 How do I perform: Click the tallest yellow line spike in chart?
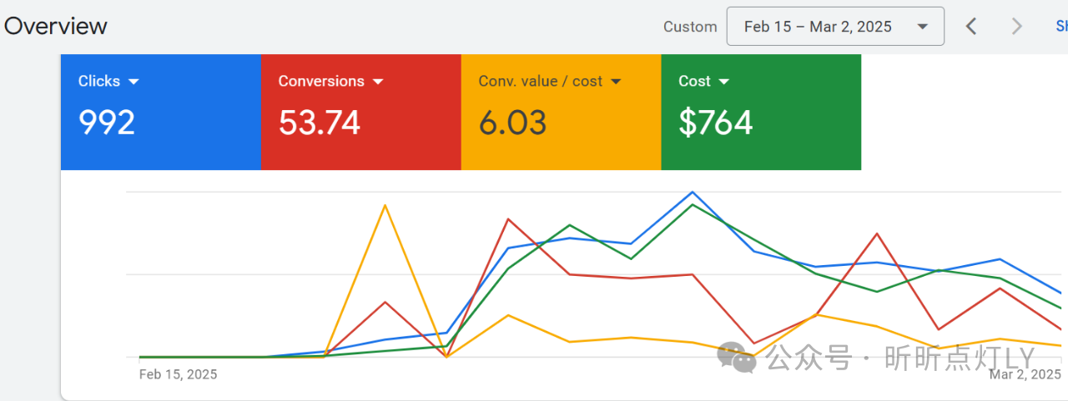pyautogui.click(x=385, y=205)
